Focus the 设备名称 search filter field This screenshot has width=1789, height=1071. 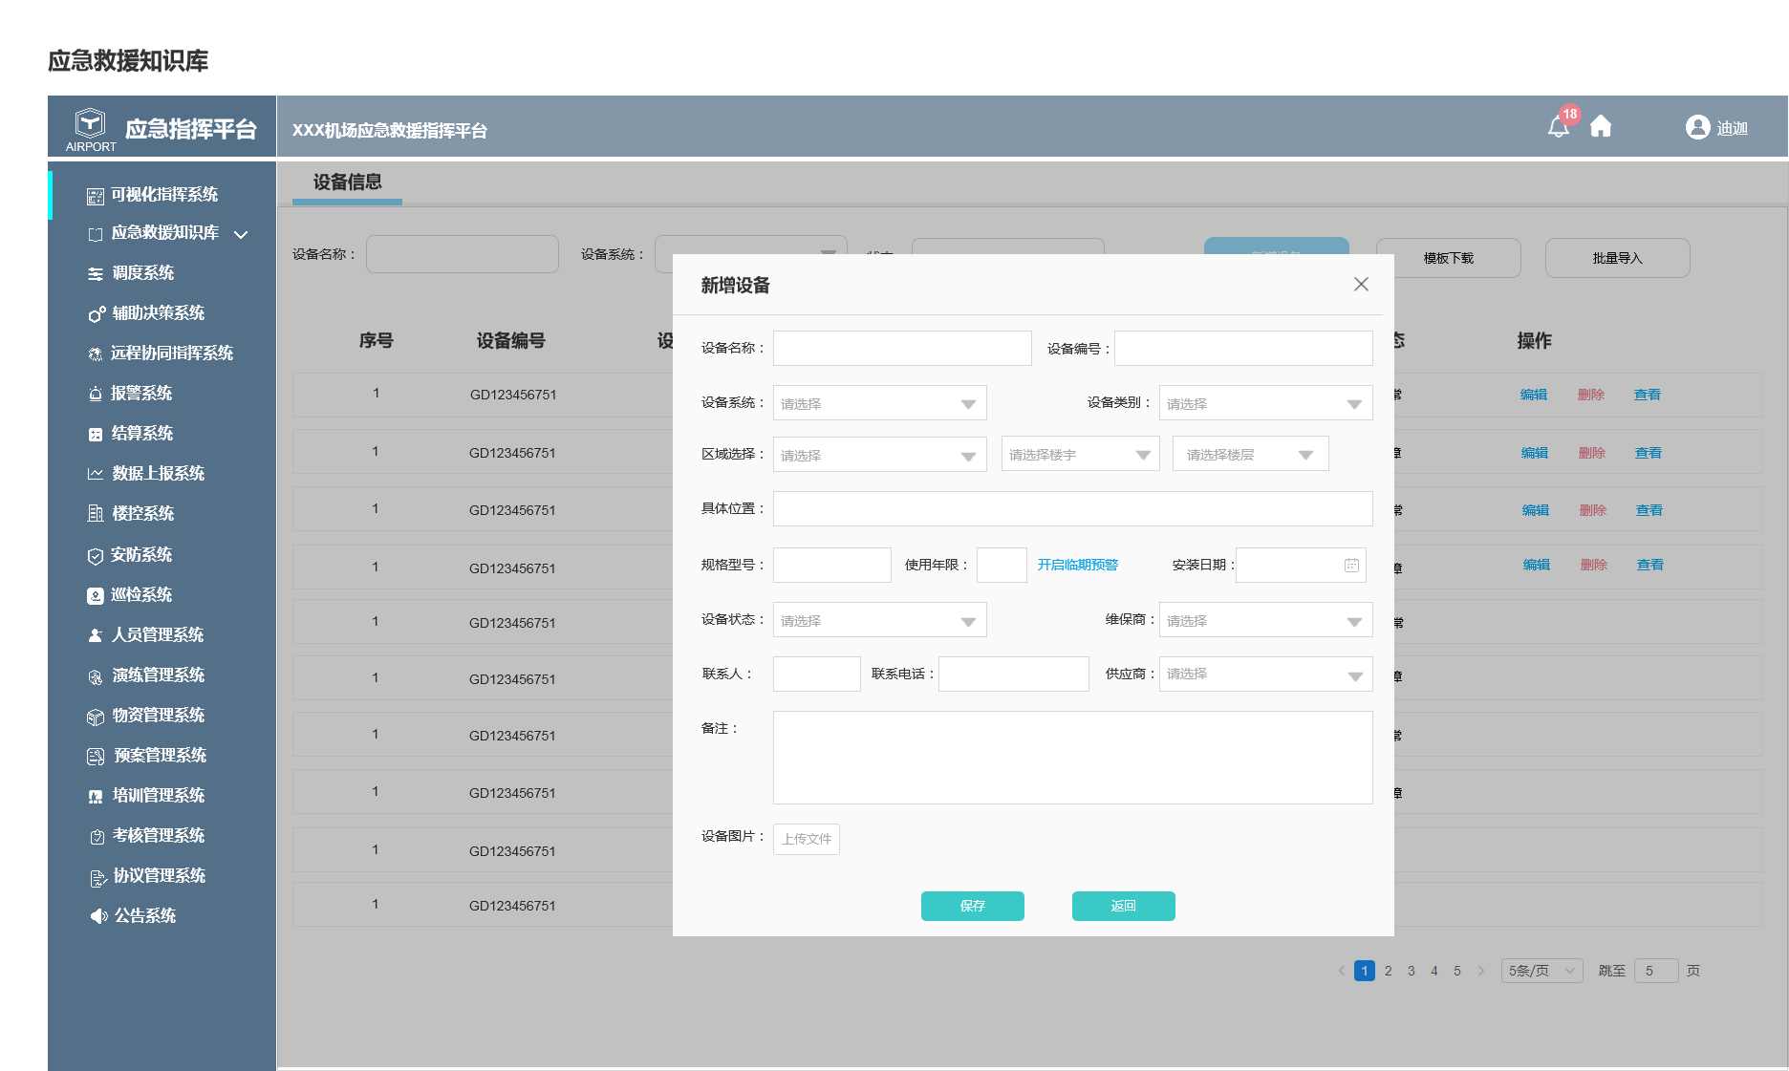coord(463,254)
